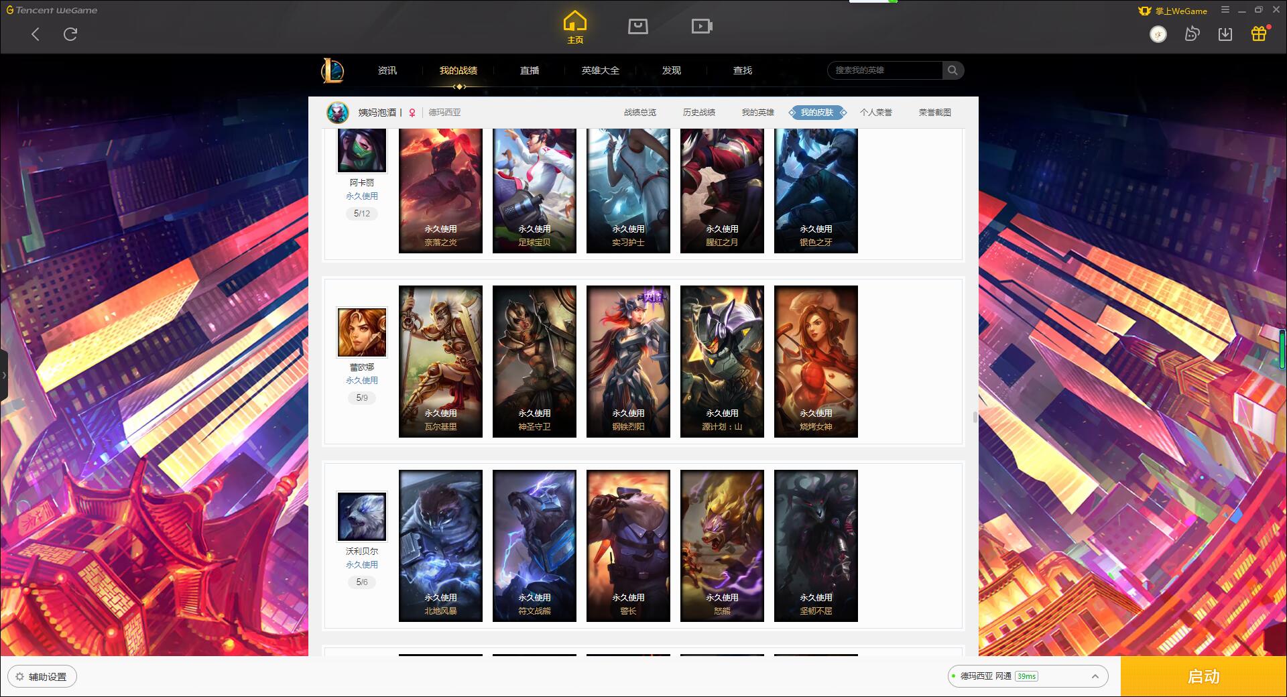Open the friends chat icon

tap(1192, 34)
